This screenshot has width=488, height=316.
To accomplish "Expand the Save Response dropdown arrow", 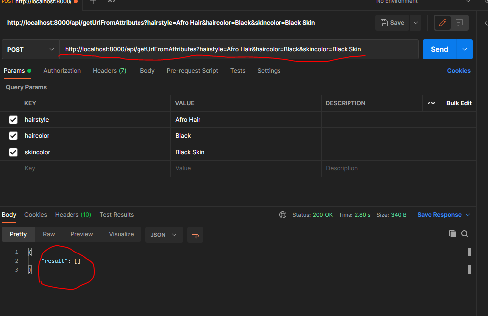I will point(468,215).
